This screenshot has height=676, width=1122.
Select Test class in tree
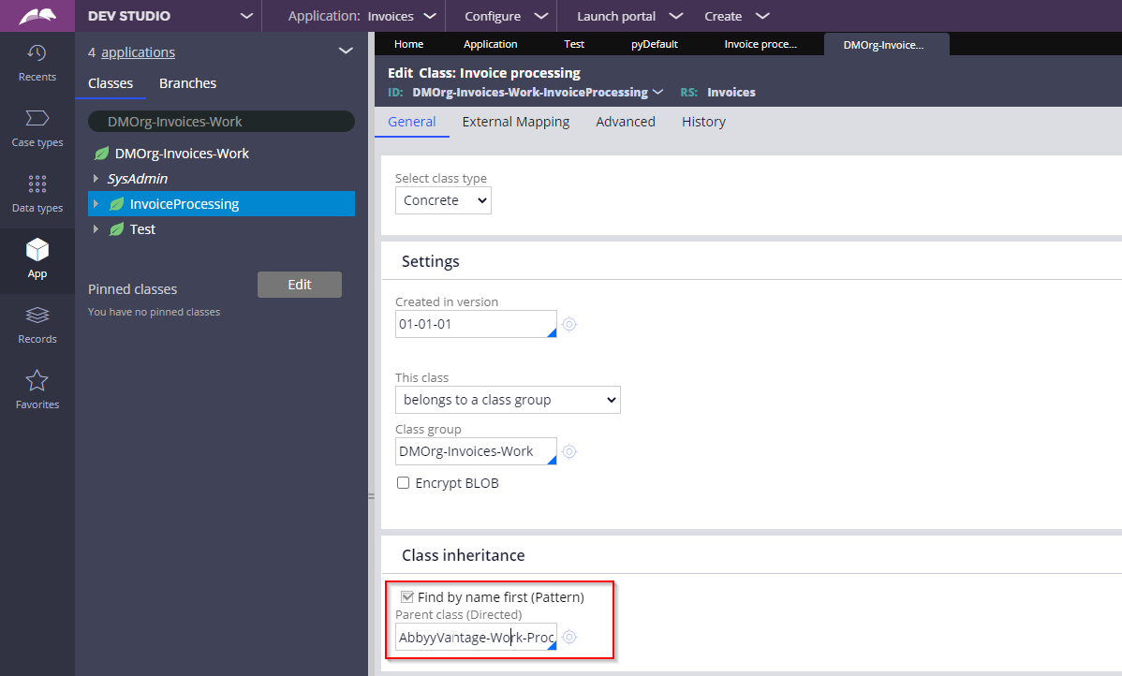142,228
